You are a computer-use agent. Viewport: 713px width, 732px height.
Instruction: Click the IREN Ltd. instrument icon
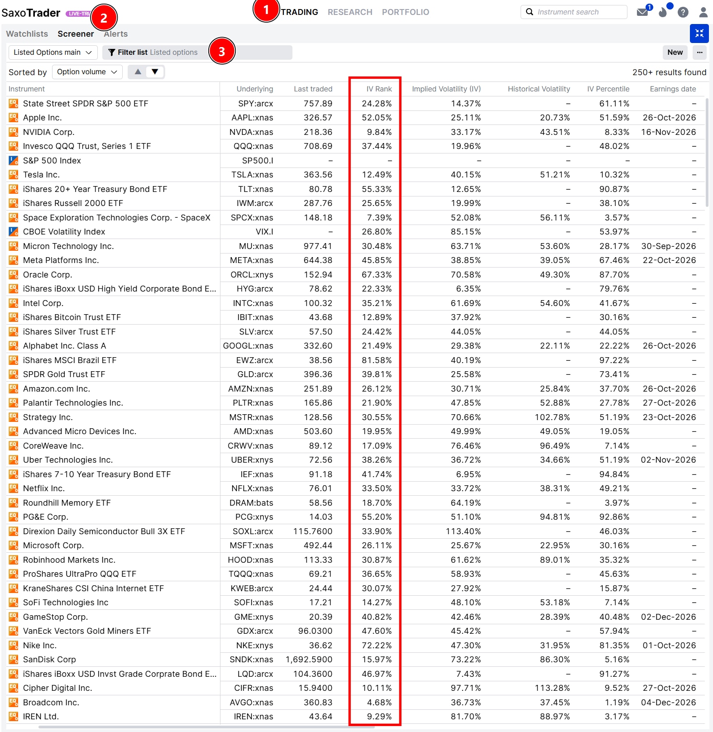tap(14, 717)
